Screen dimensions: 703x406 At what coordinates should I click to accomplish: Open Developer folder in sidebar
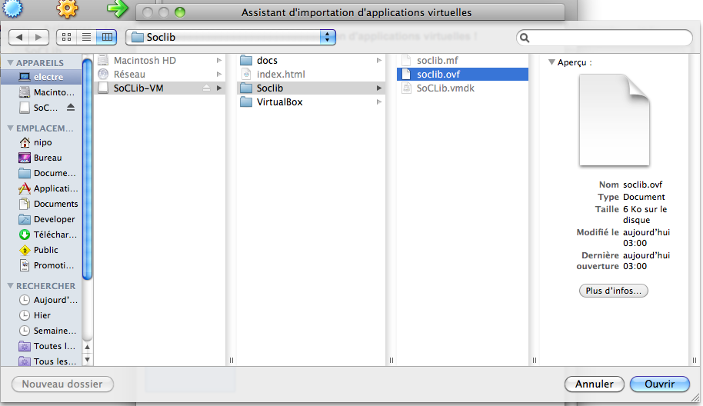tap(42, 219)
